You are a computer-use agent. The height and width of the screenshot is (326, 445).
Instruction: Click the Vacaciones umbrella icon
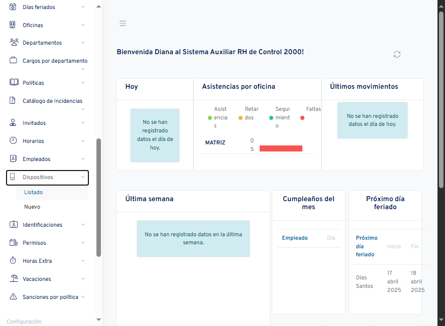[x=14, y=278]
